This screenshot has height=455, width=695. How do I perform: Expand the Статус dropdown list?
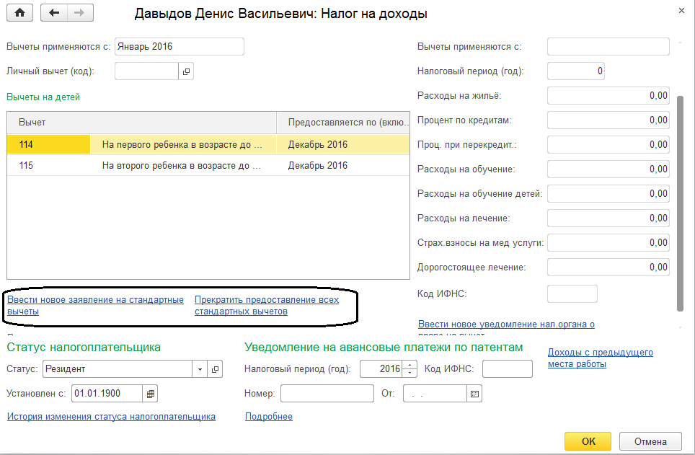[x=199, y=369]
